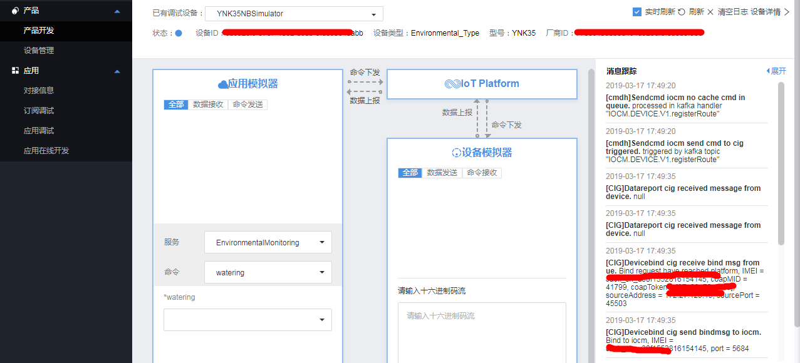Open the 已有调试设备 device dropdown
800x363 pixels.
[x=294, y=14]
